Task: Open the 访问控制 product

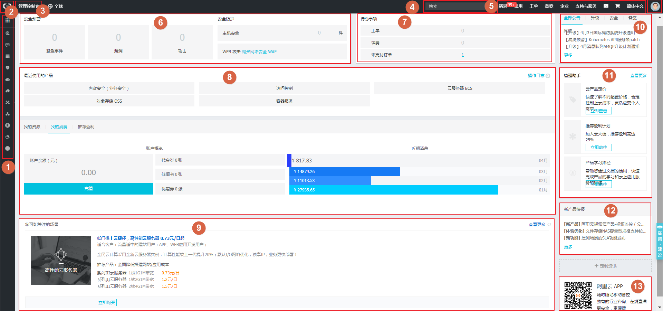Action: tap(284, 88)
